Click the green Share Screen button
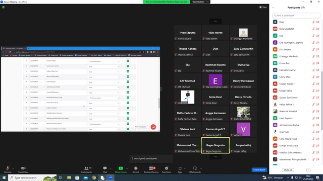The height and width of the screenshot is (181, 323). point(121,169)
